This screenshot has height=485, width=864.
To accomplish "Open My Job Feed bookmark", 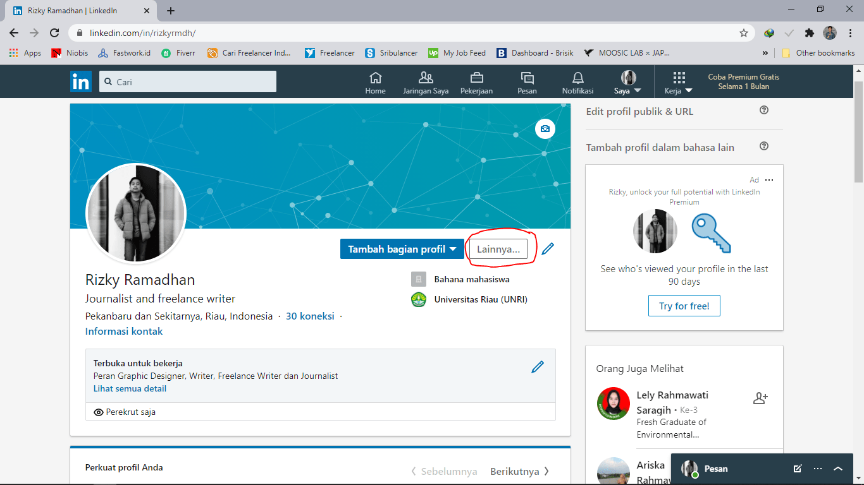I will click(x=457, y=53).
